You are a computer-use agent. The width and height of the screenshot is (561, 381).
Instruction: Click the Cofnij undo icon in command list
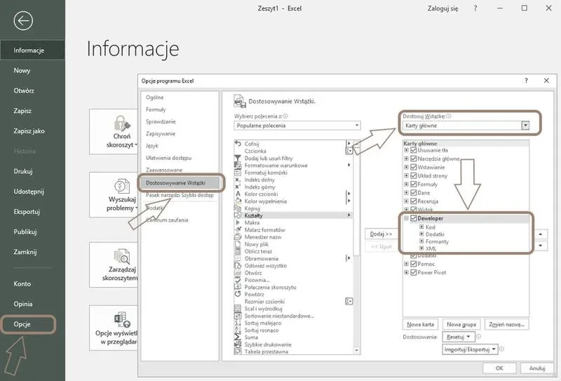238,144
